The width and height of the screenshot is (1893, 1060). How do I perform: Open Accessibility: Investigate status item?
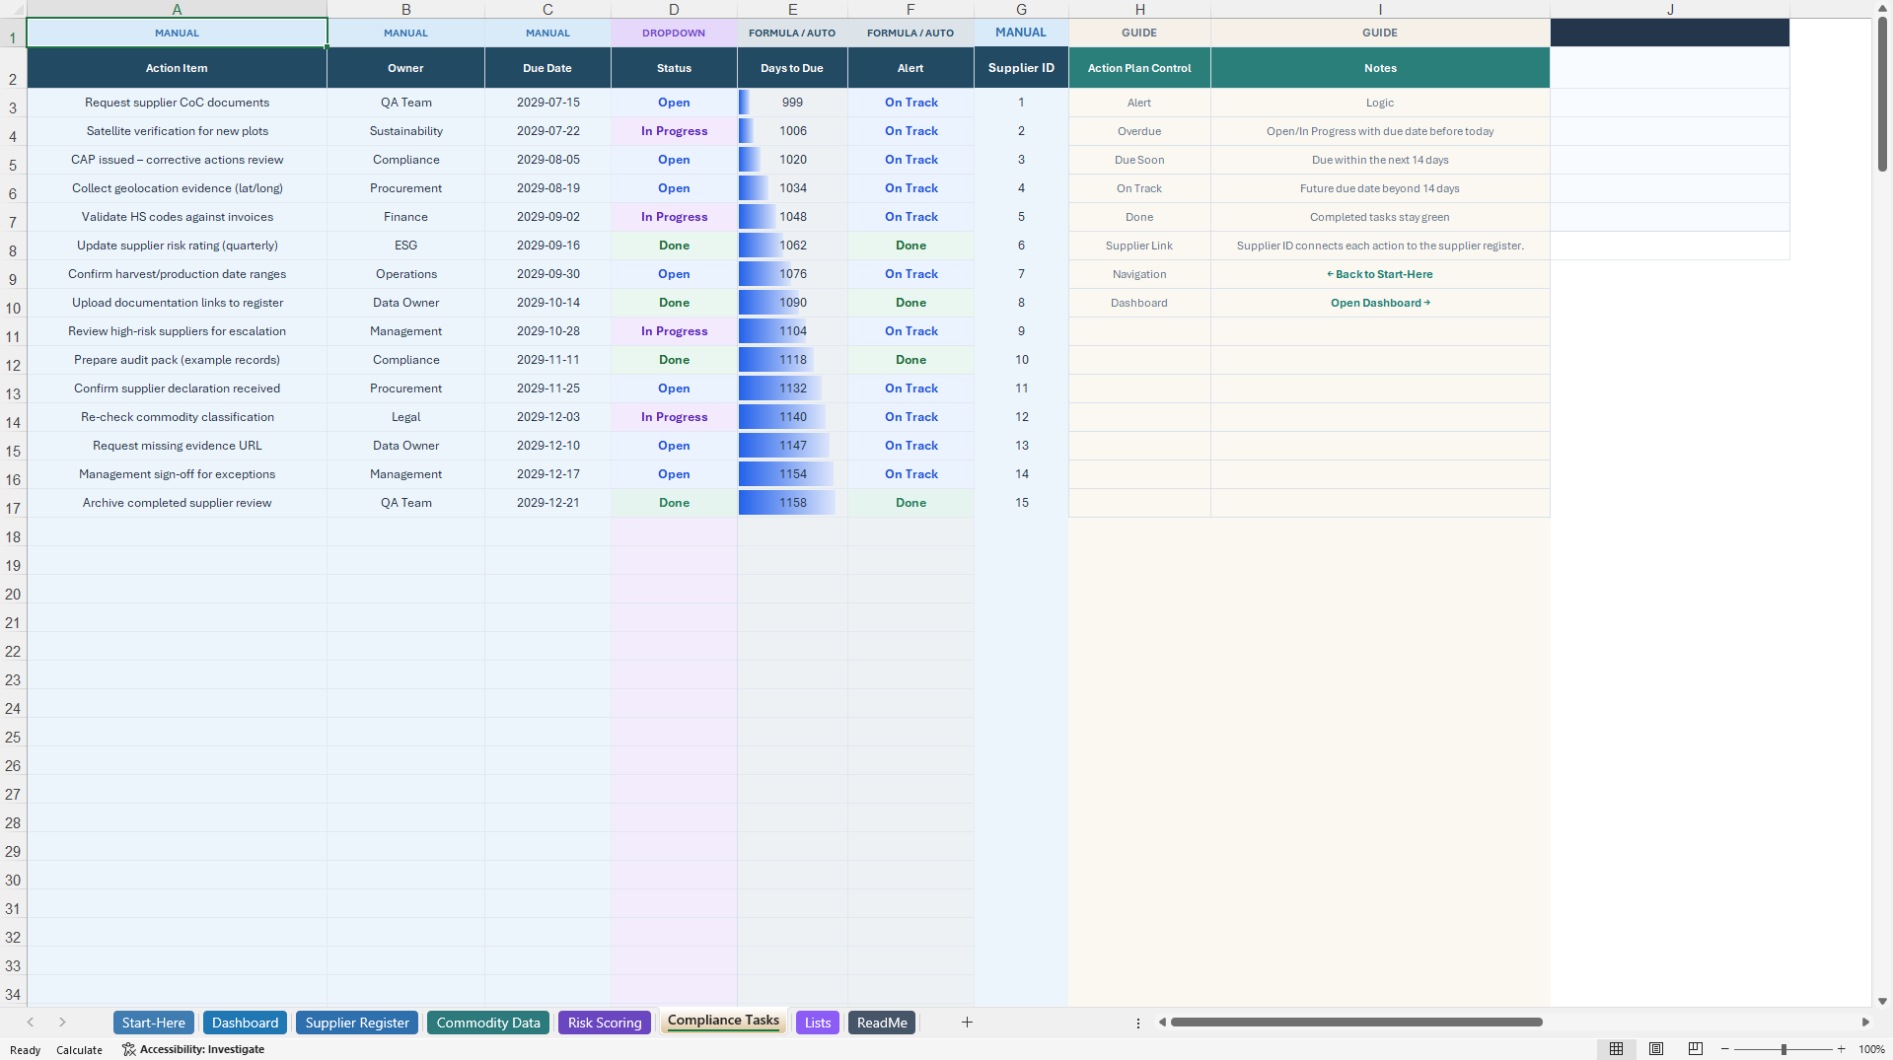click(193, 1049)
